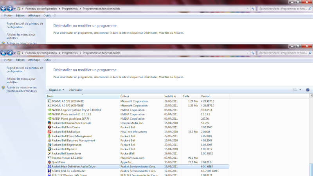Open Edition menu in front window
The height and width of the screenshot is (176, 313).
tap(20, 60)
